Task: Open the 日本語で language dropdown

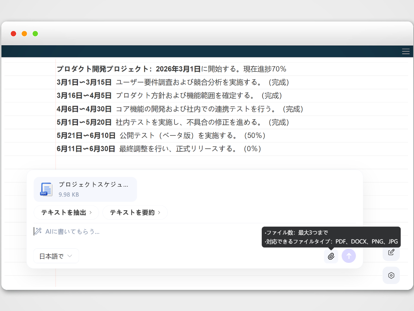Action: tap(56, 255)
